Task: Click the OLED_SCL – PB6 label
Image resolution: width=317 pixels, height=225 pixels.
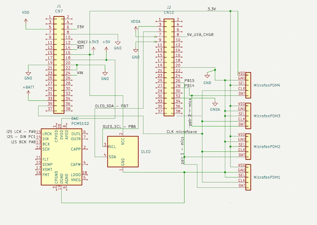Action: pyautogui.click(x=119, y=126)
